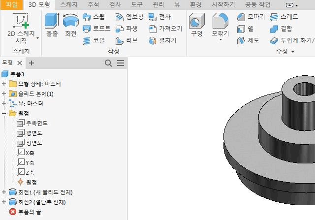Pick the 모따기 chamfer tool
Image resolution: width=315 pixels, height=220 pixels.
click(251, 17)
